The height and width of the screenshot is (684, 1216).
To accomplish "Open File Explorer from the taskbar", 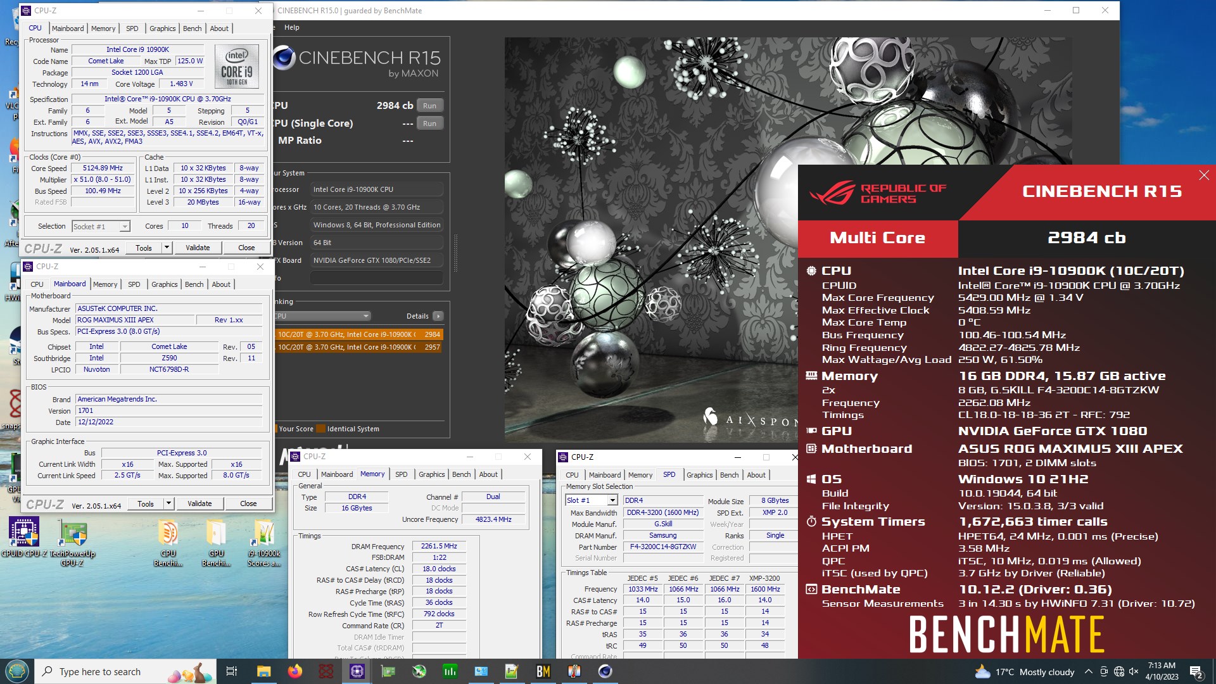I will [263, 671].
